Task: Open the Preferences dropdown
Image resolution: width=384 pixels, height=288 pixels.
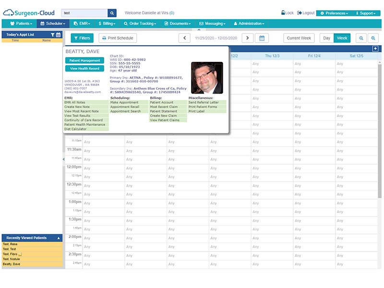Action: (x=334, y=13)
